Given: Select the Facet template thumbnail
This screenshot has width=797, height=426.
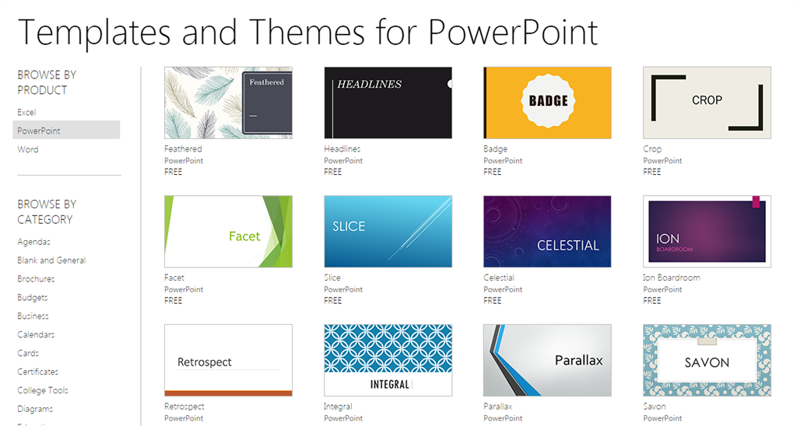Looking at the screenshot, I should (x=228, y=232).
